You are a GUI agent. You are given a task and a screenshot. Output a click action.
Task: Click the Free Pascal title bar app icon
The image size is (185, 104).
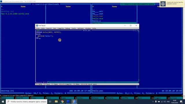(37, 25)
